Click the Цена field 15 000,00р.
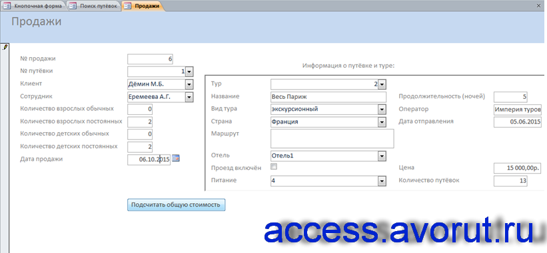Screen dimensions: 547x253 tap(518, 169)
